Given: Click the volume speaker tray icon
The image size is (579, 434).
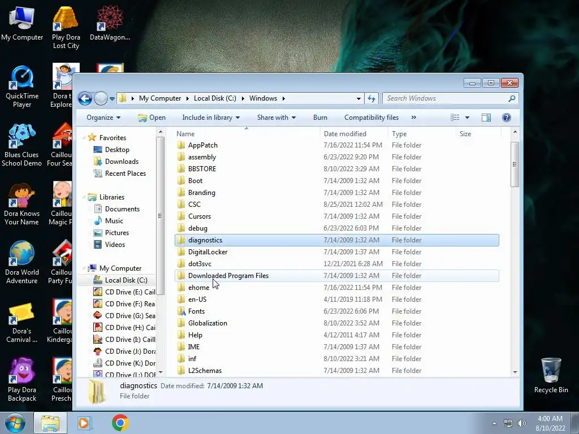Looking at the screenshot, I should pyautogui.click(x=522, y=423).
